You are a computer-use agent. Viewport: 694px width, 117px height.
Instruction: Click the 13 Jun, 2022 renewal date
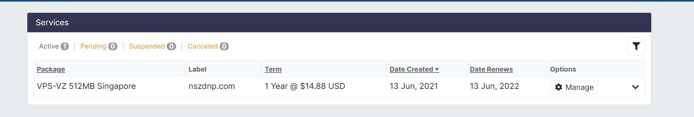pyautogui.click(x=494, y=86)
